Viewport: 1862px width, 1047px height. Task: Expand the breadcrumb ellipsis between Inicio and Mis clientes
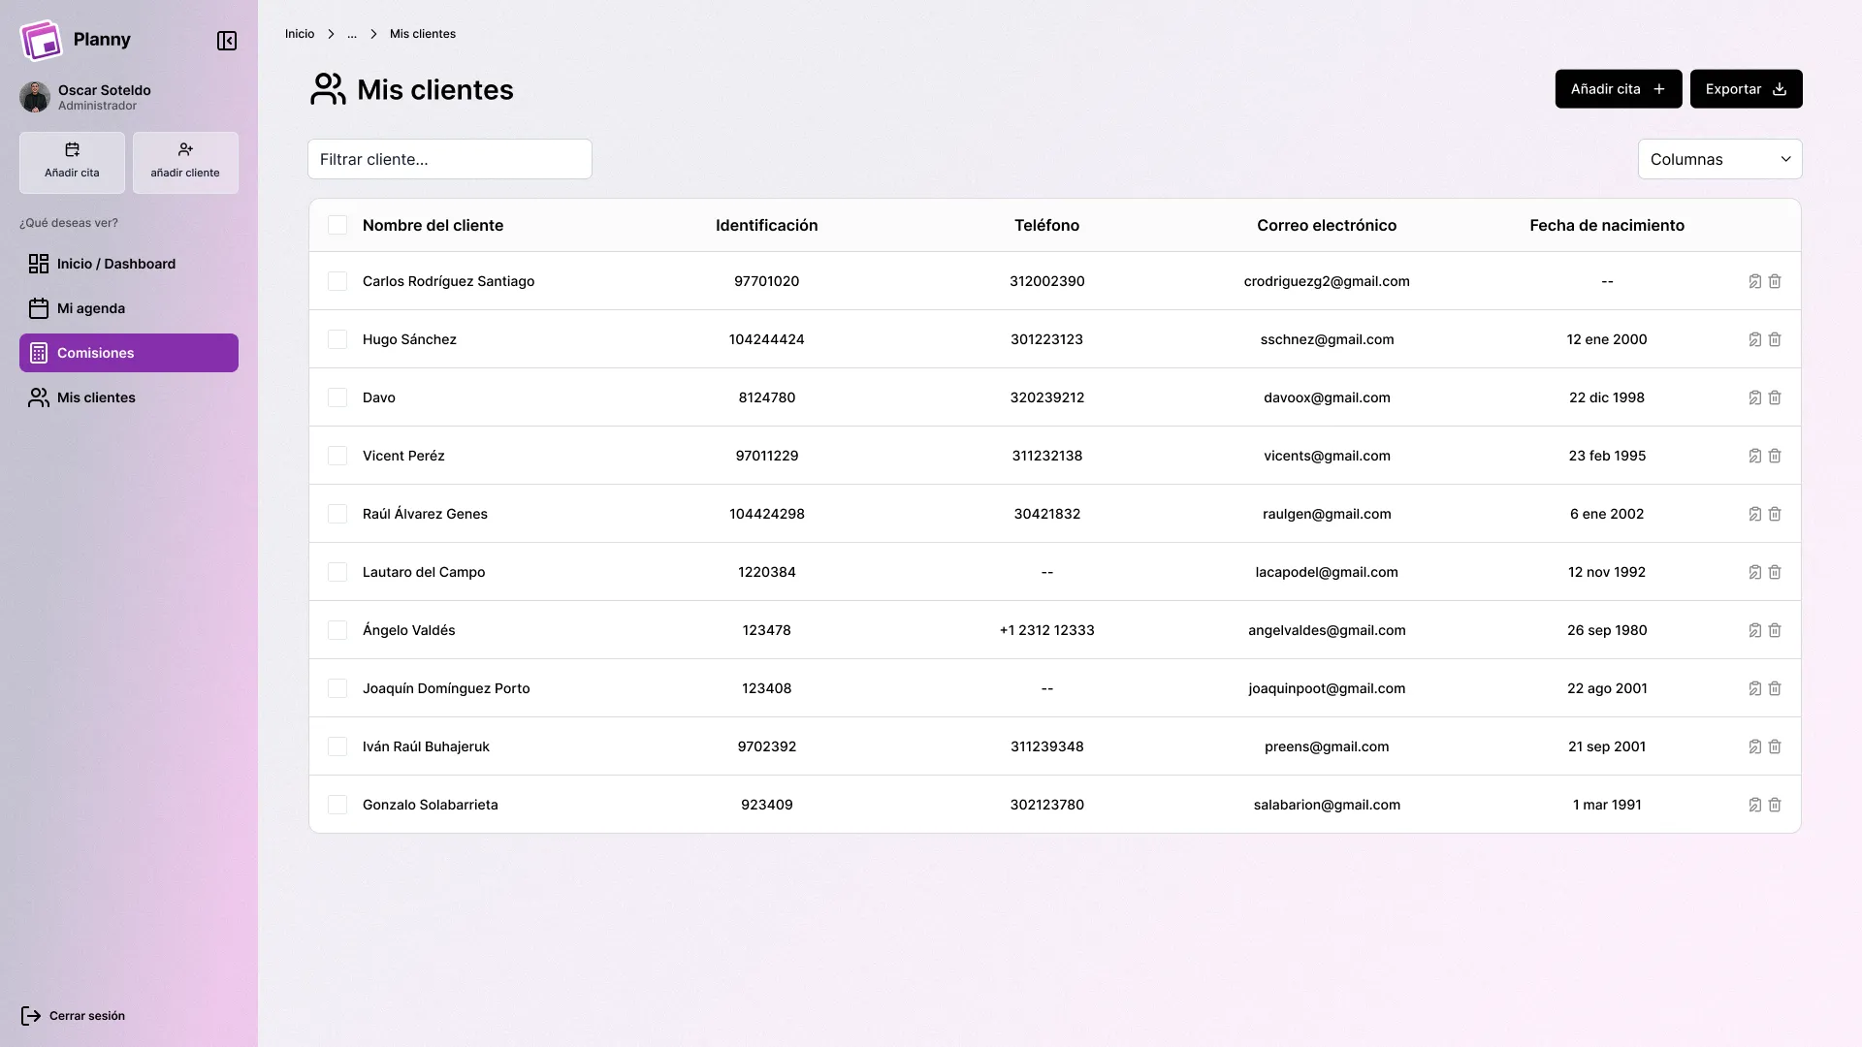pyautogui.click(x=352, y=34)
